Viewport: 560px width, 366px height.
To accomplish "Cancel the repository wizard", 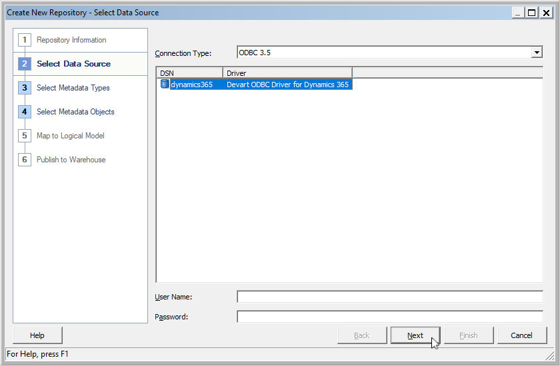I will click(522, 335).
